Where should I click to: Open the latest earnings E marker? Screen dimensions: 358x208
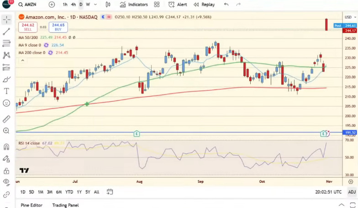tap(323, 134)
